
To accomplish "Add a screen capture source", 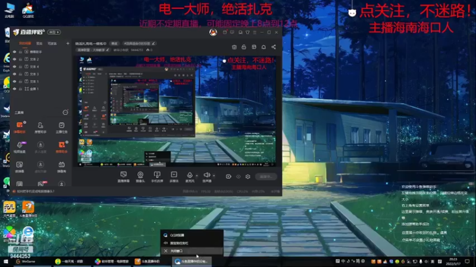I will [x=123, y=177].
